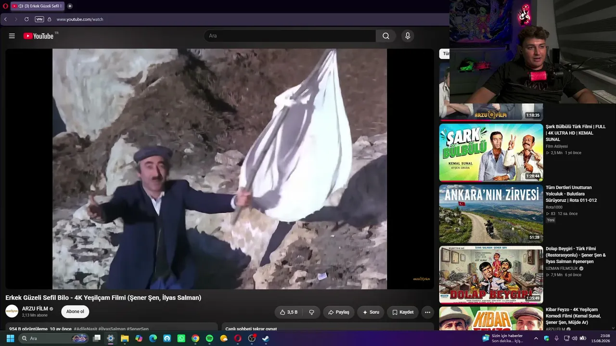Visit the Rota1000 channel
616x346 pixels.
pyautogui.click(x=554, y=207)
